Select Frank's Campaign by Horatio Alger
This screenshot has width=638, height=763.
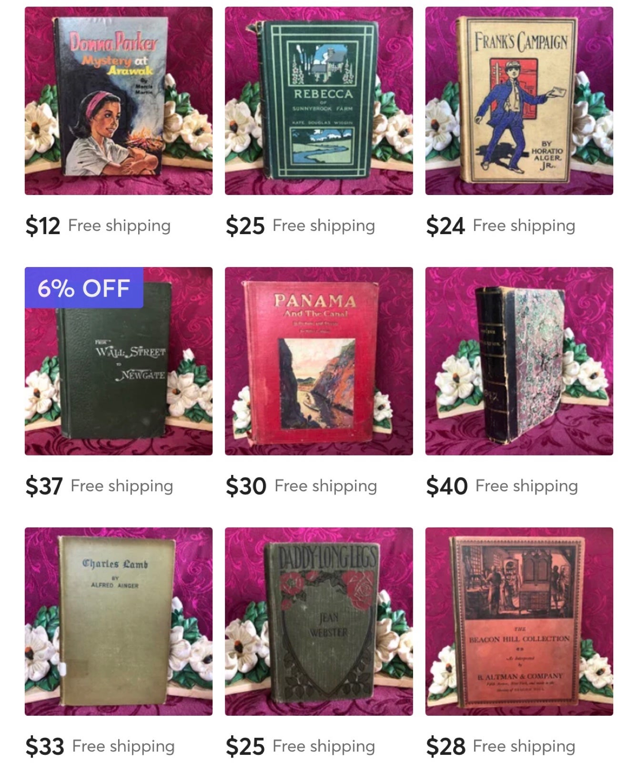(519, 101)
